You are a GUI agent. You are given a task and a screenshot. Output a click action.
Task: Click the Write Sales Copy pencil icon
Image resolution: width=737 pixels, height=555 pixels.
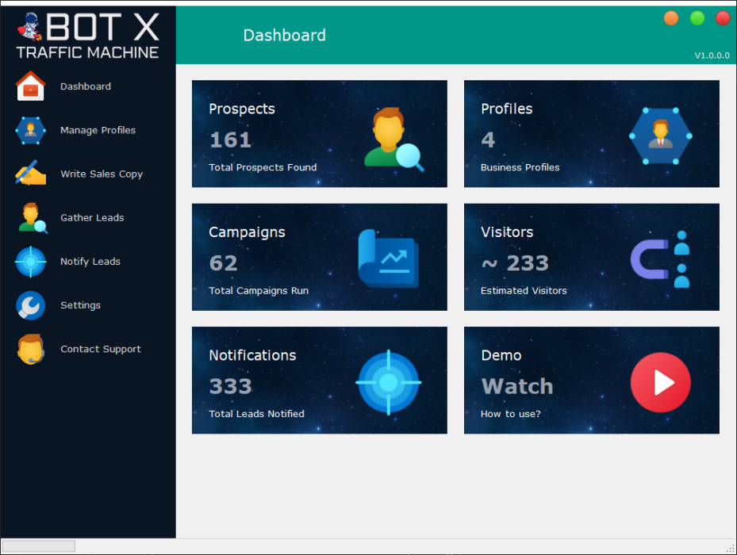click(x=30, y=173)
